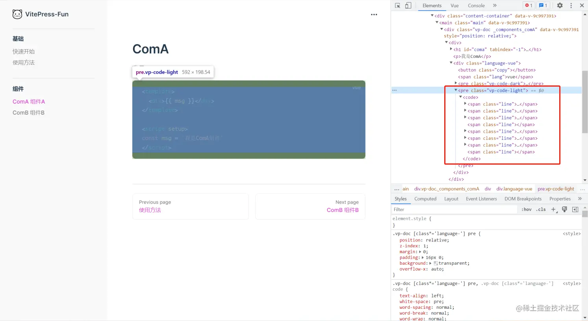The height and width of the screenshot is (321, 588).
Task: Open the 使用方法 sidebar link
Action: click(24, 63)
